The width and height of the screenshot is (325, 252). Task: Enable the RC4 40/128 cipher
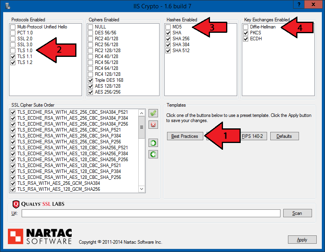click(x=90, y=56)
